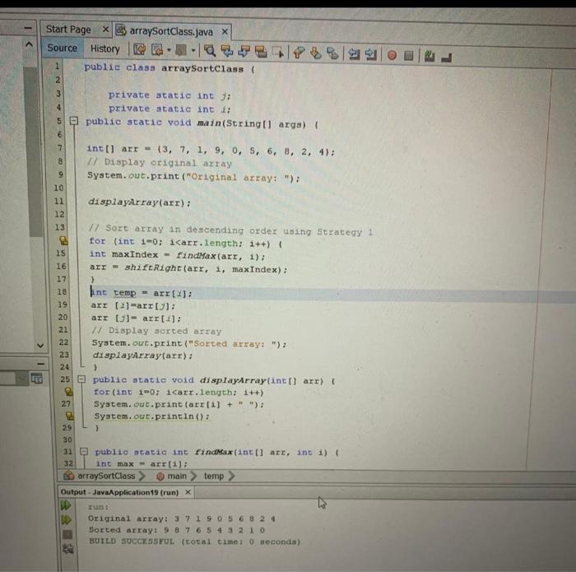The height and width of the screenshot is (572, 576).
Task: Click left panel scroll down arrow
Action: (40, 346)
